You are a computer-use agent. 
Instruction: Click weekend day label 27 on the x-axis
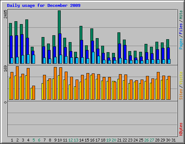152,140
